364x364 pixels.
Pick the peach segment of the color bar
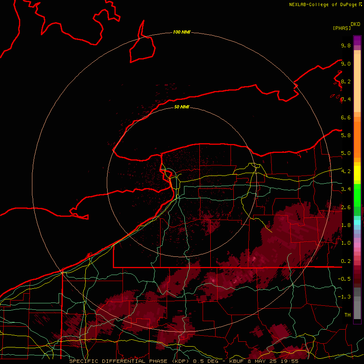click(x=357, y=83)
